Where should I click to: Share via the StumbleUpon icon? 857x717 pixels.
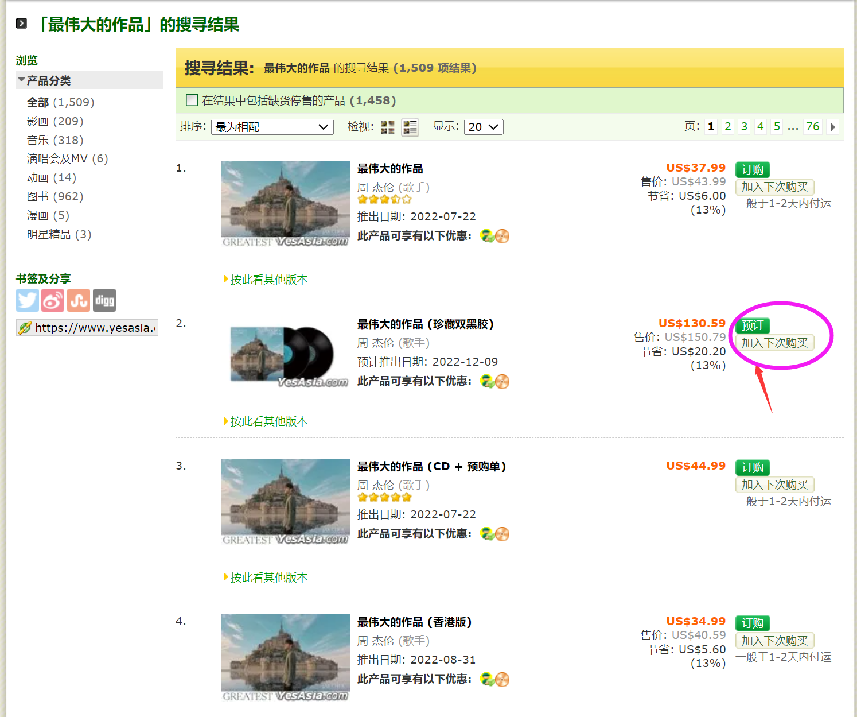click(79, 300)
